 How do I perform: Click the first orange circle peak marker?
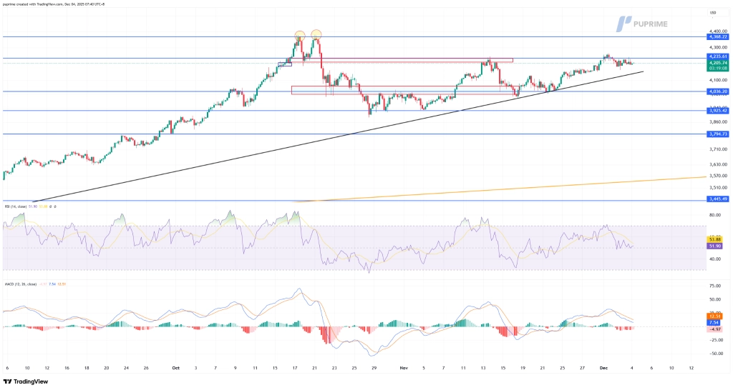click(x=300, y=35)
